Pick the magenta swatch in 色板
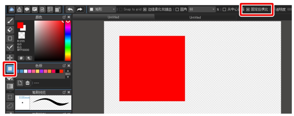Viewport: 294px width, 116px height. pyautogui.click(x=29, y=71)
